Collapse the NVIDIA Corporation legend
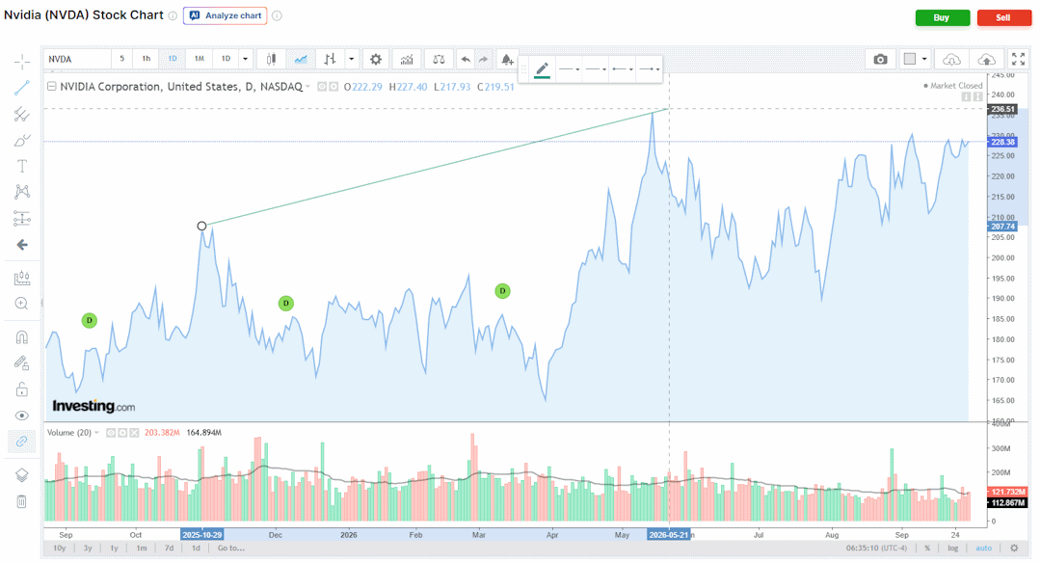 tap(51, 87)
